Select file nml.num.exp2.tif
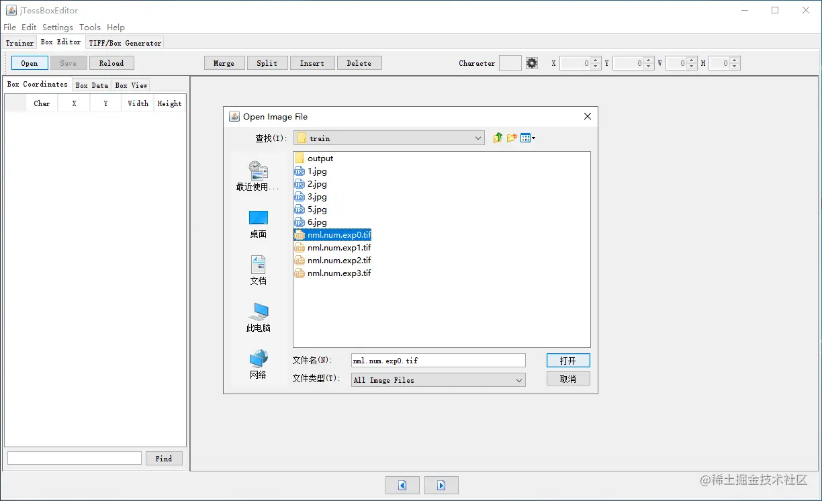The image size is (822, 501). coord(333,261)
